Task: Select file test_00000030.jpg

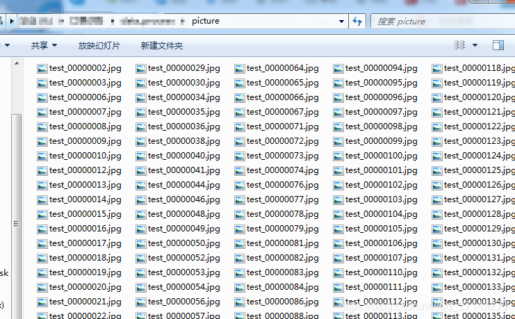Action: tap(178, 83)
